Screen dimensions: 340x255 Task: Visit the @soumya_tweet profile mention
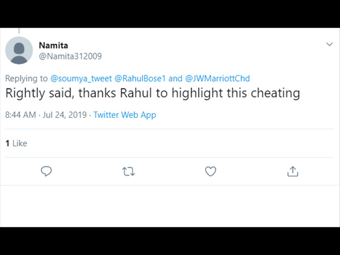click(81, 79)
